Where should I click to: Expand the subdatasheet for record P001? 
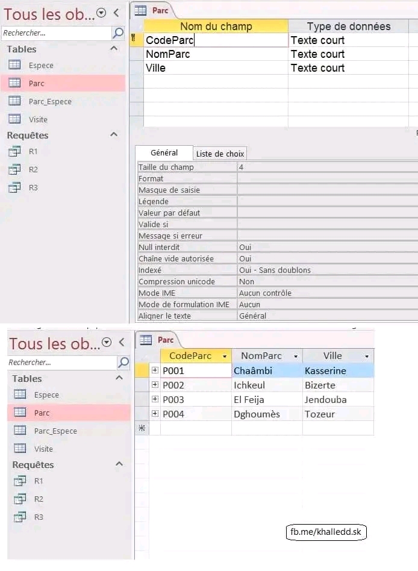coord(155,370)
